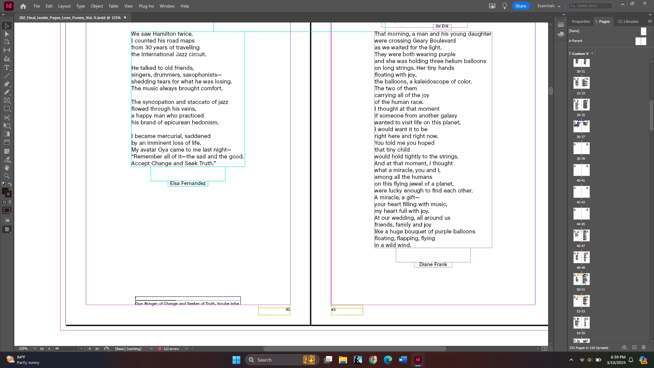This screenshot has height=368, width=654.
Task: Swap fill and stroke colors
Action: coord(10,184)
